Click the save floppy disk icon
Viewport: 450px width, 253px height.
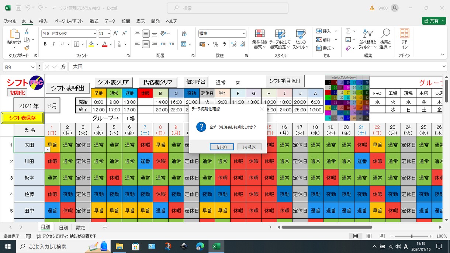pos(18,8)
